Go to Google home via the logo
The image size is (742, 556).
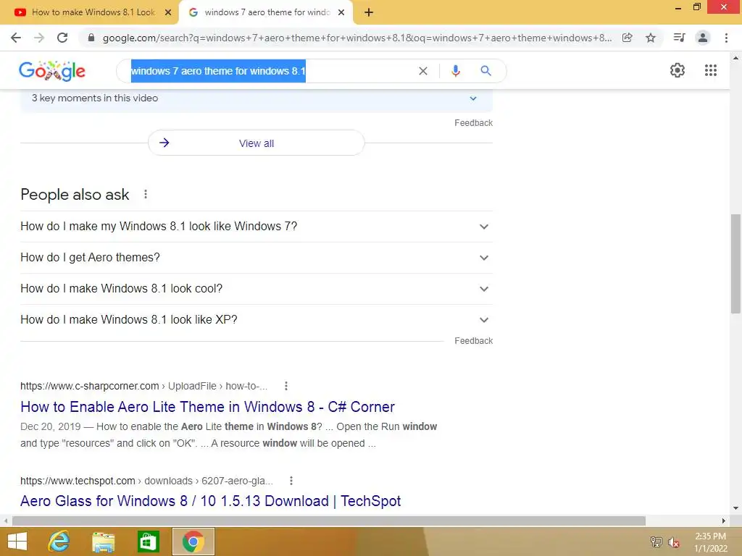pyautogui.click(x=52, y=71)
